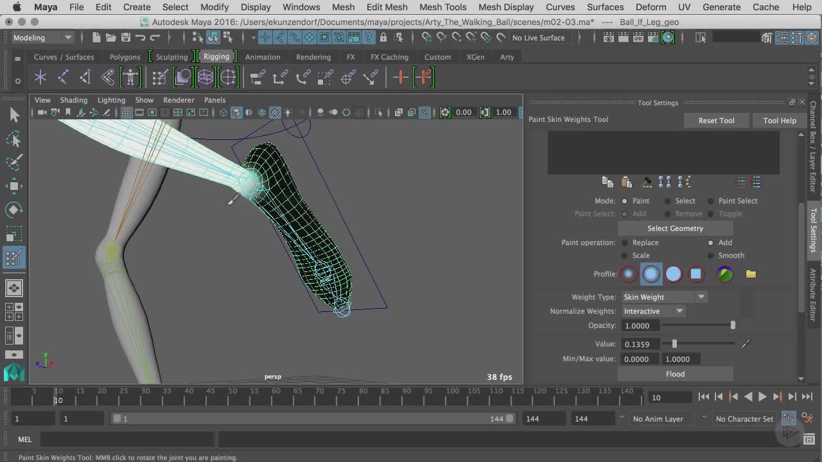This screenshot has height=462, width=822.
Task: Select the Paint mode radio button
Action: 624,201
